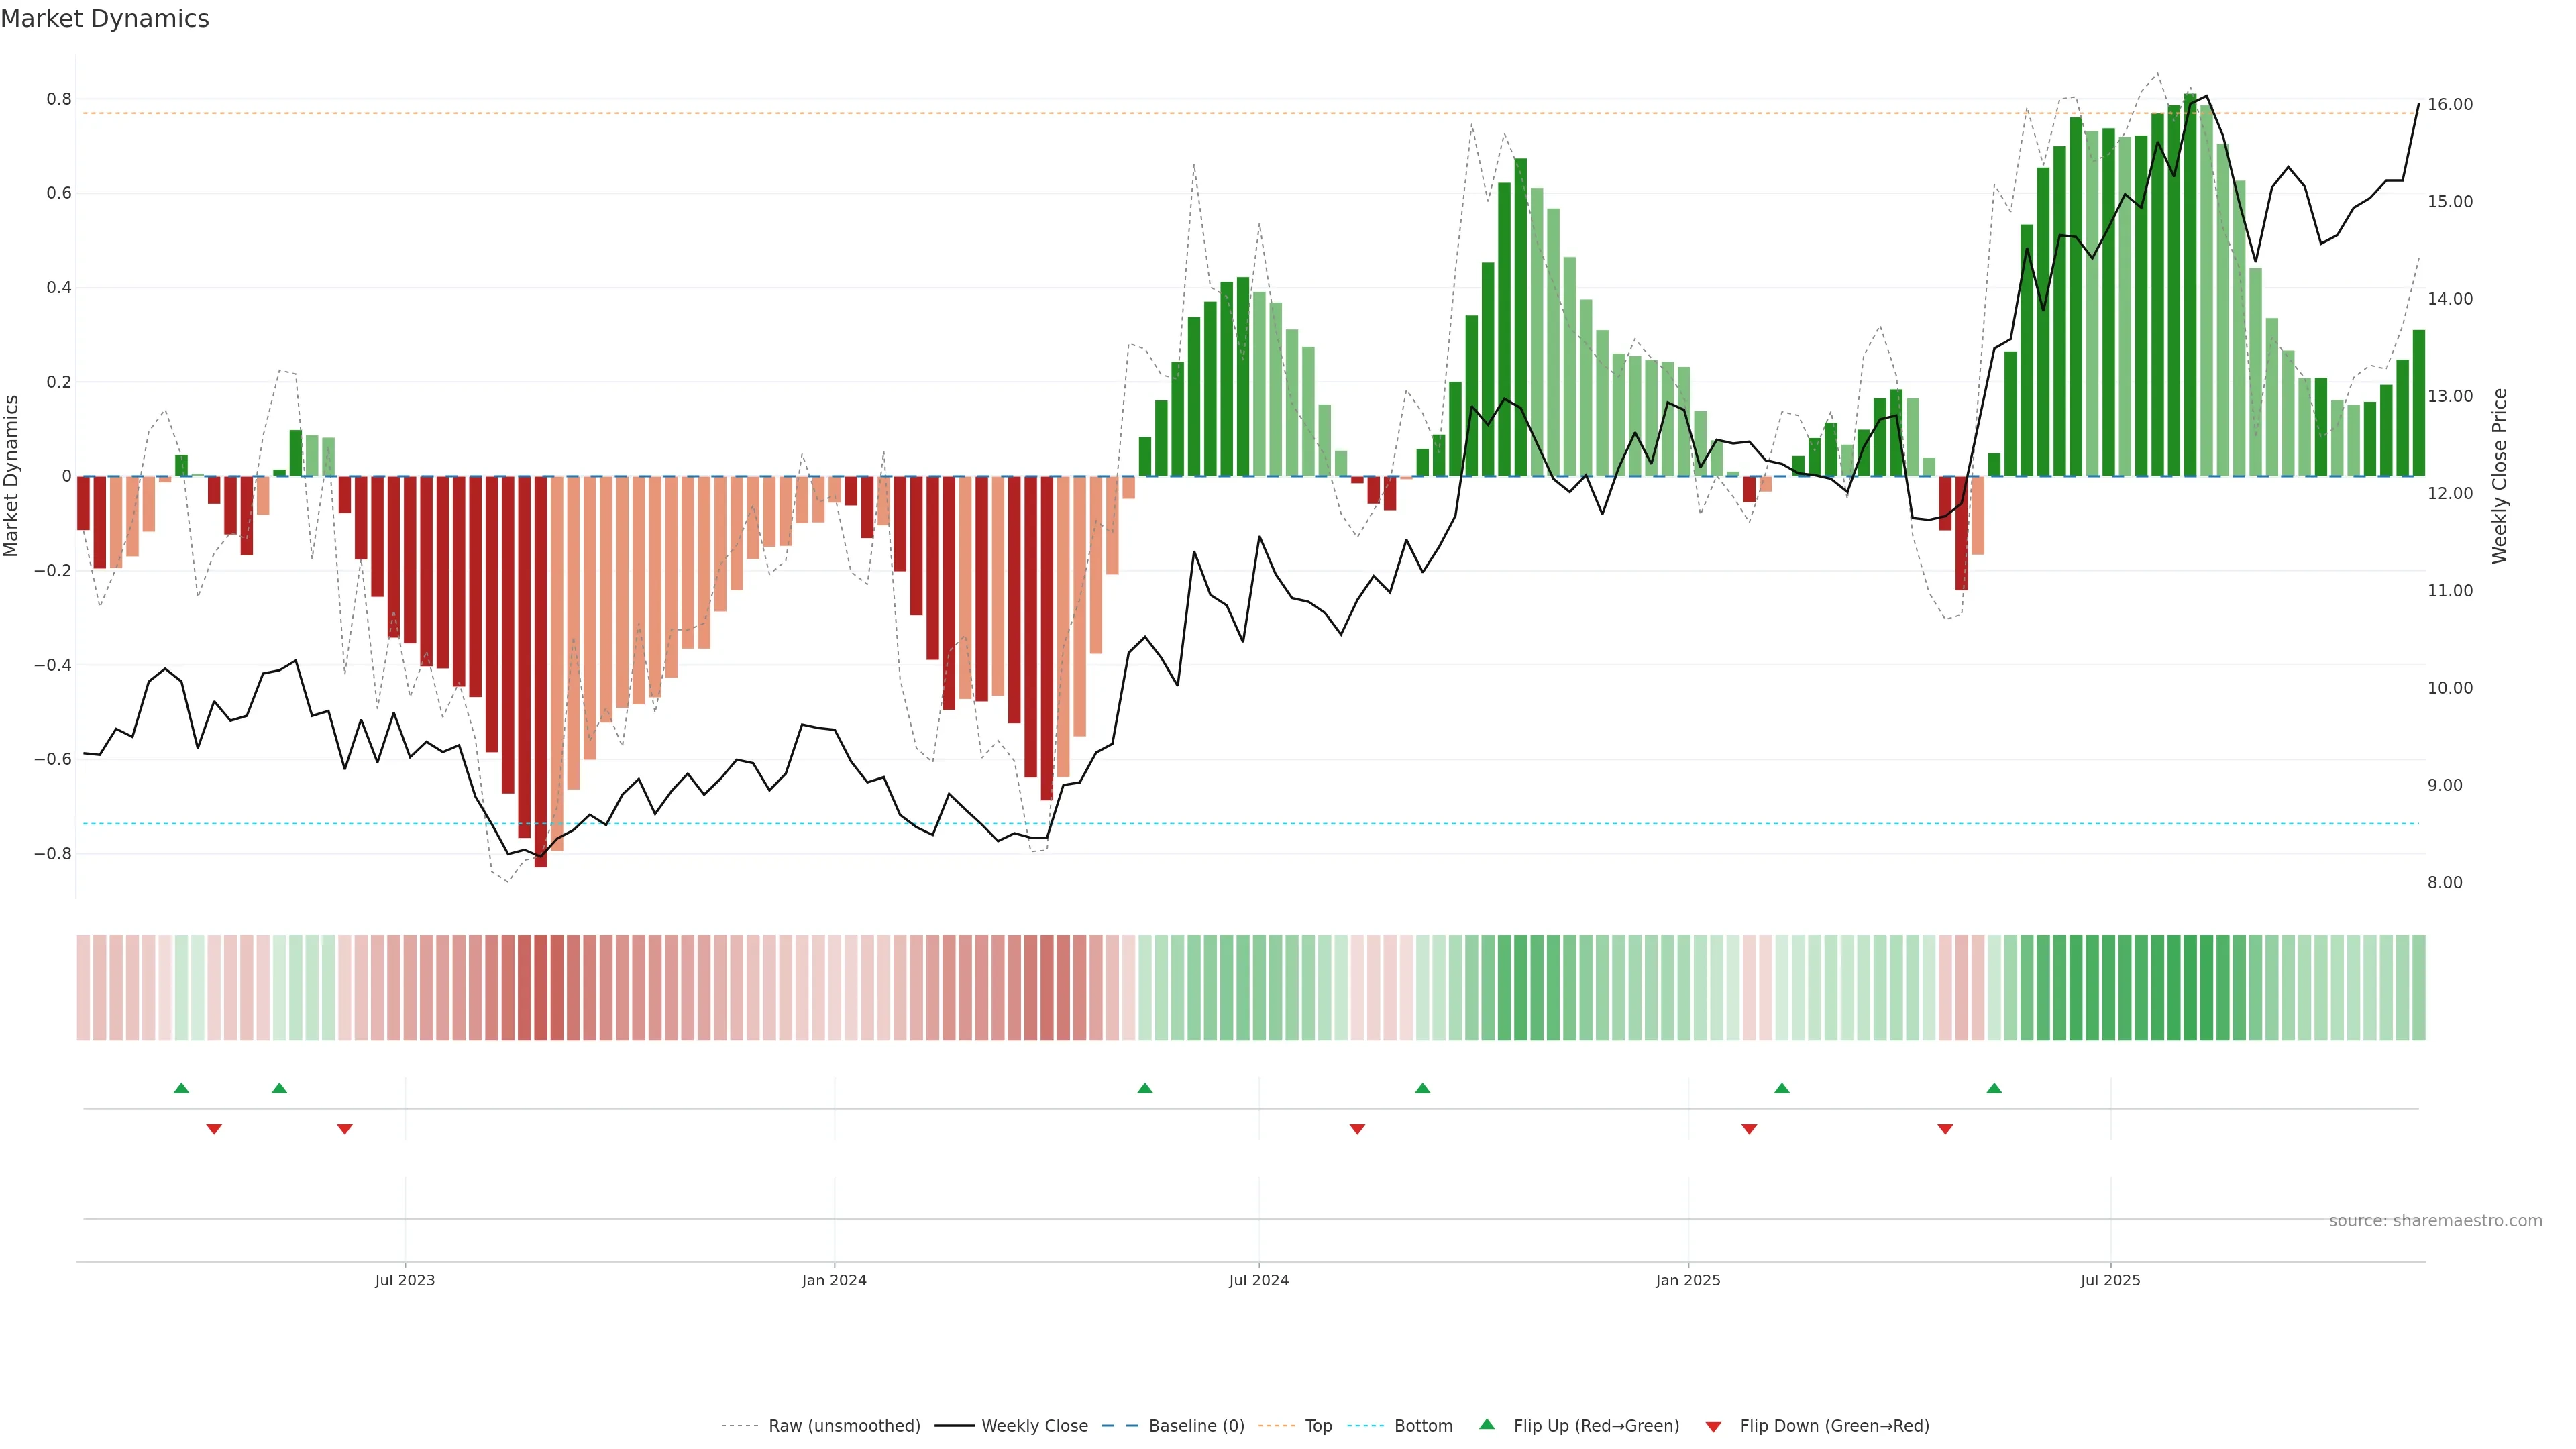The width and height of the screenshot is (2576, 1449).
Task: Click the leftmost green Flip Up triangle marker
Action: click(x=181, y=1088)
